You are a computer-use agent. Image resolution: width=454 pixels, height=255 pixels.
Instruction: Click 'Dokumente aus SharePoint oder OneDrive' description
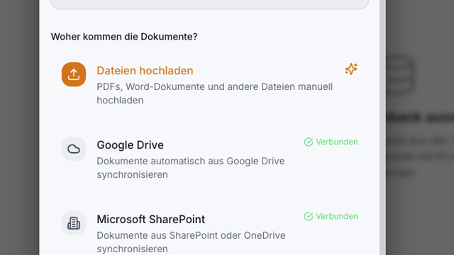(x=191, y=242)
